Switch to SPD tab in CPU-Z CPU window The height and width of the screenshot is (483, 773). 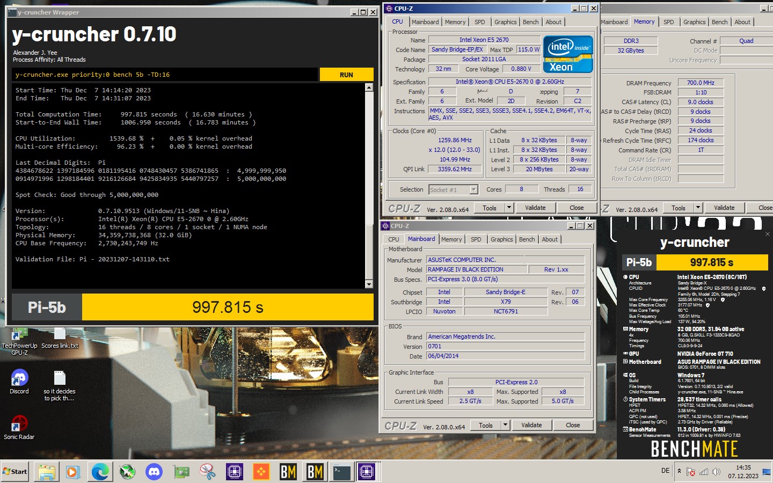[x=480, y=22]
